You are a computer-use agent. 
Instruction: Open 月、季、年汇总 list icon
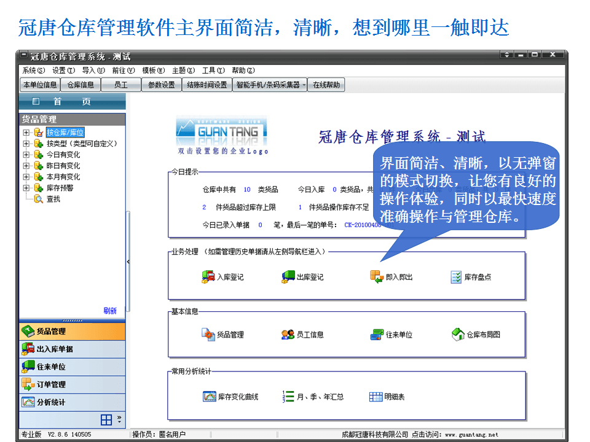pyautogui.click(x=288, y=397)
